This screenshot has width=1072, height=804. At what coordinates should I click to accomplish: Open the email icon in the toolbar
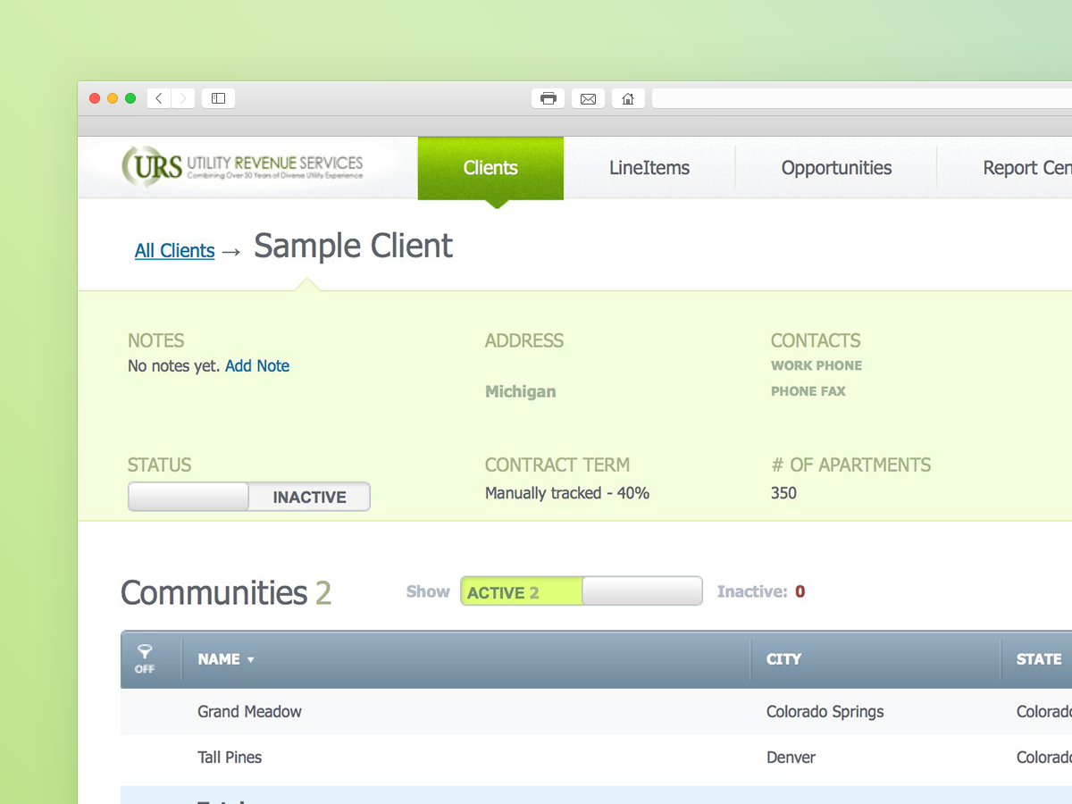click(x=588, y=98)
